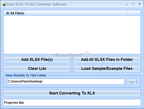Click the XLSX File(s) column header

(x=66, y=13)
